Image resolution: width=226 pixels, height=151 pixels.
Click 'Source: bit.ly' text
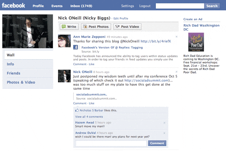90,52
